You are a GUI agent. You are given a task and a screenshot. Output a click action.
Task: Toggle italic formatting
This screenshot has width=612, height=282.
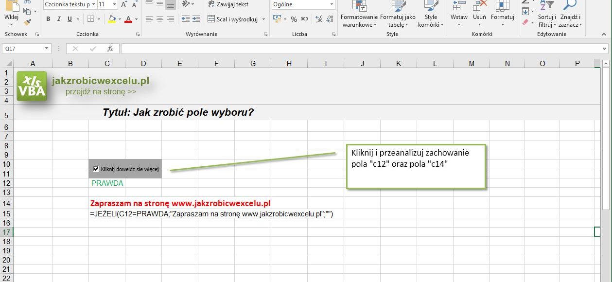[59, 19]
